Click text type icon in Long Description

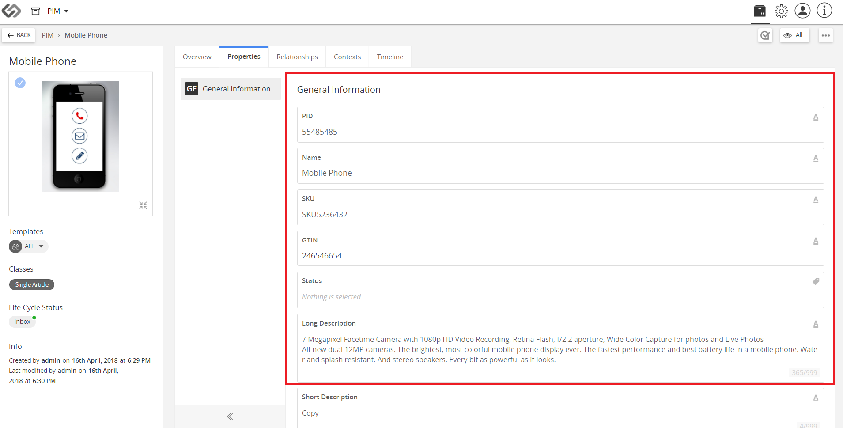point(816,324)
